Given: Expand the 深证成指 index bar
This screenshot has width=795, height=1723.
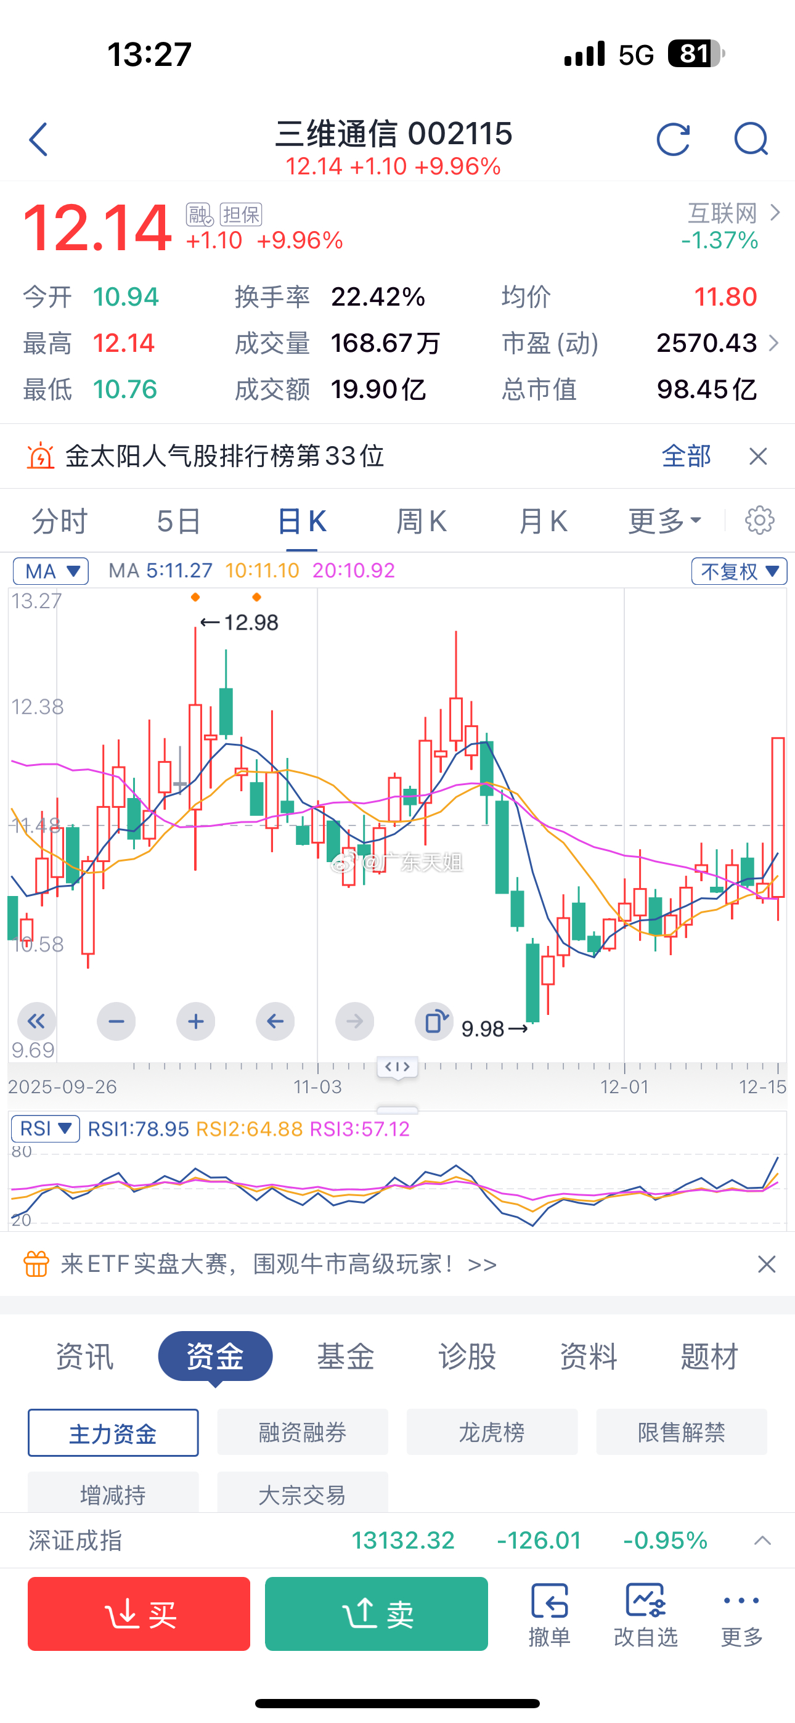Looking at the screenshot, I should point(762,1541).
